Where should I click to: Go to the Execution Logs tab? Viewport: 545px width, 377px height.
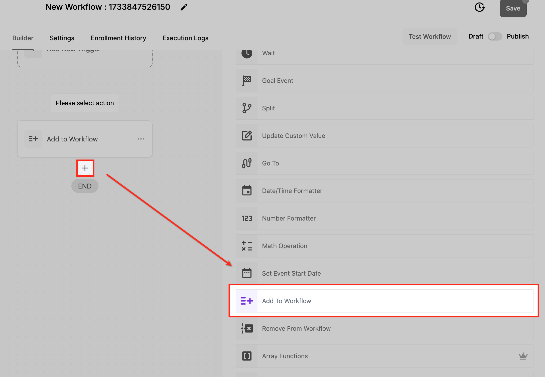tap(185, 38)
